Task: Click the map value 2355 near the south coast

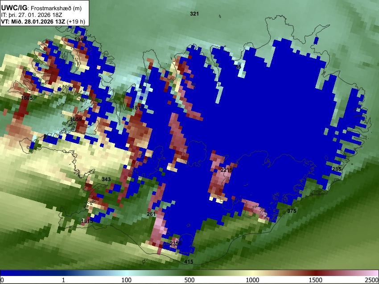Action: [x=176, y=243]
